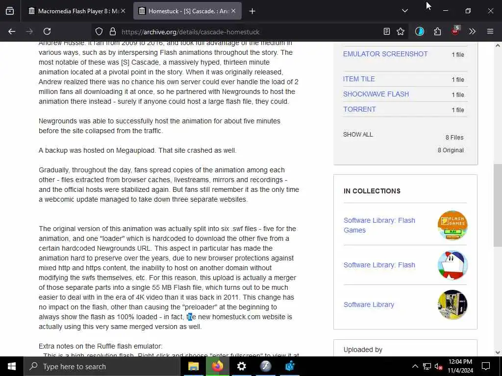The image size is (502, 376).
Task: Open the clock showing 12:04 PM
Action: coord(460,366)
